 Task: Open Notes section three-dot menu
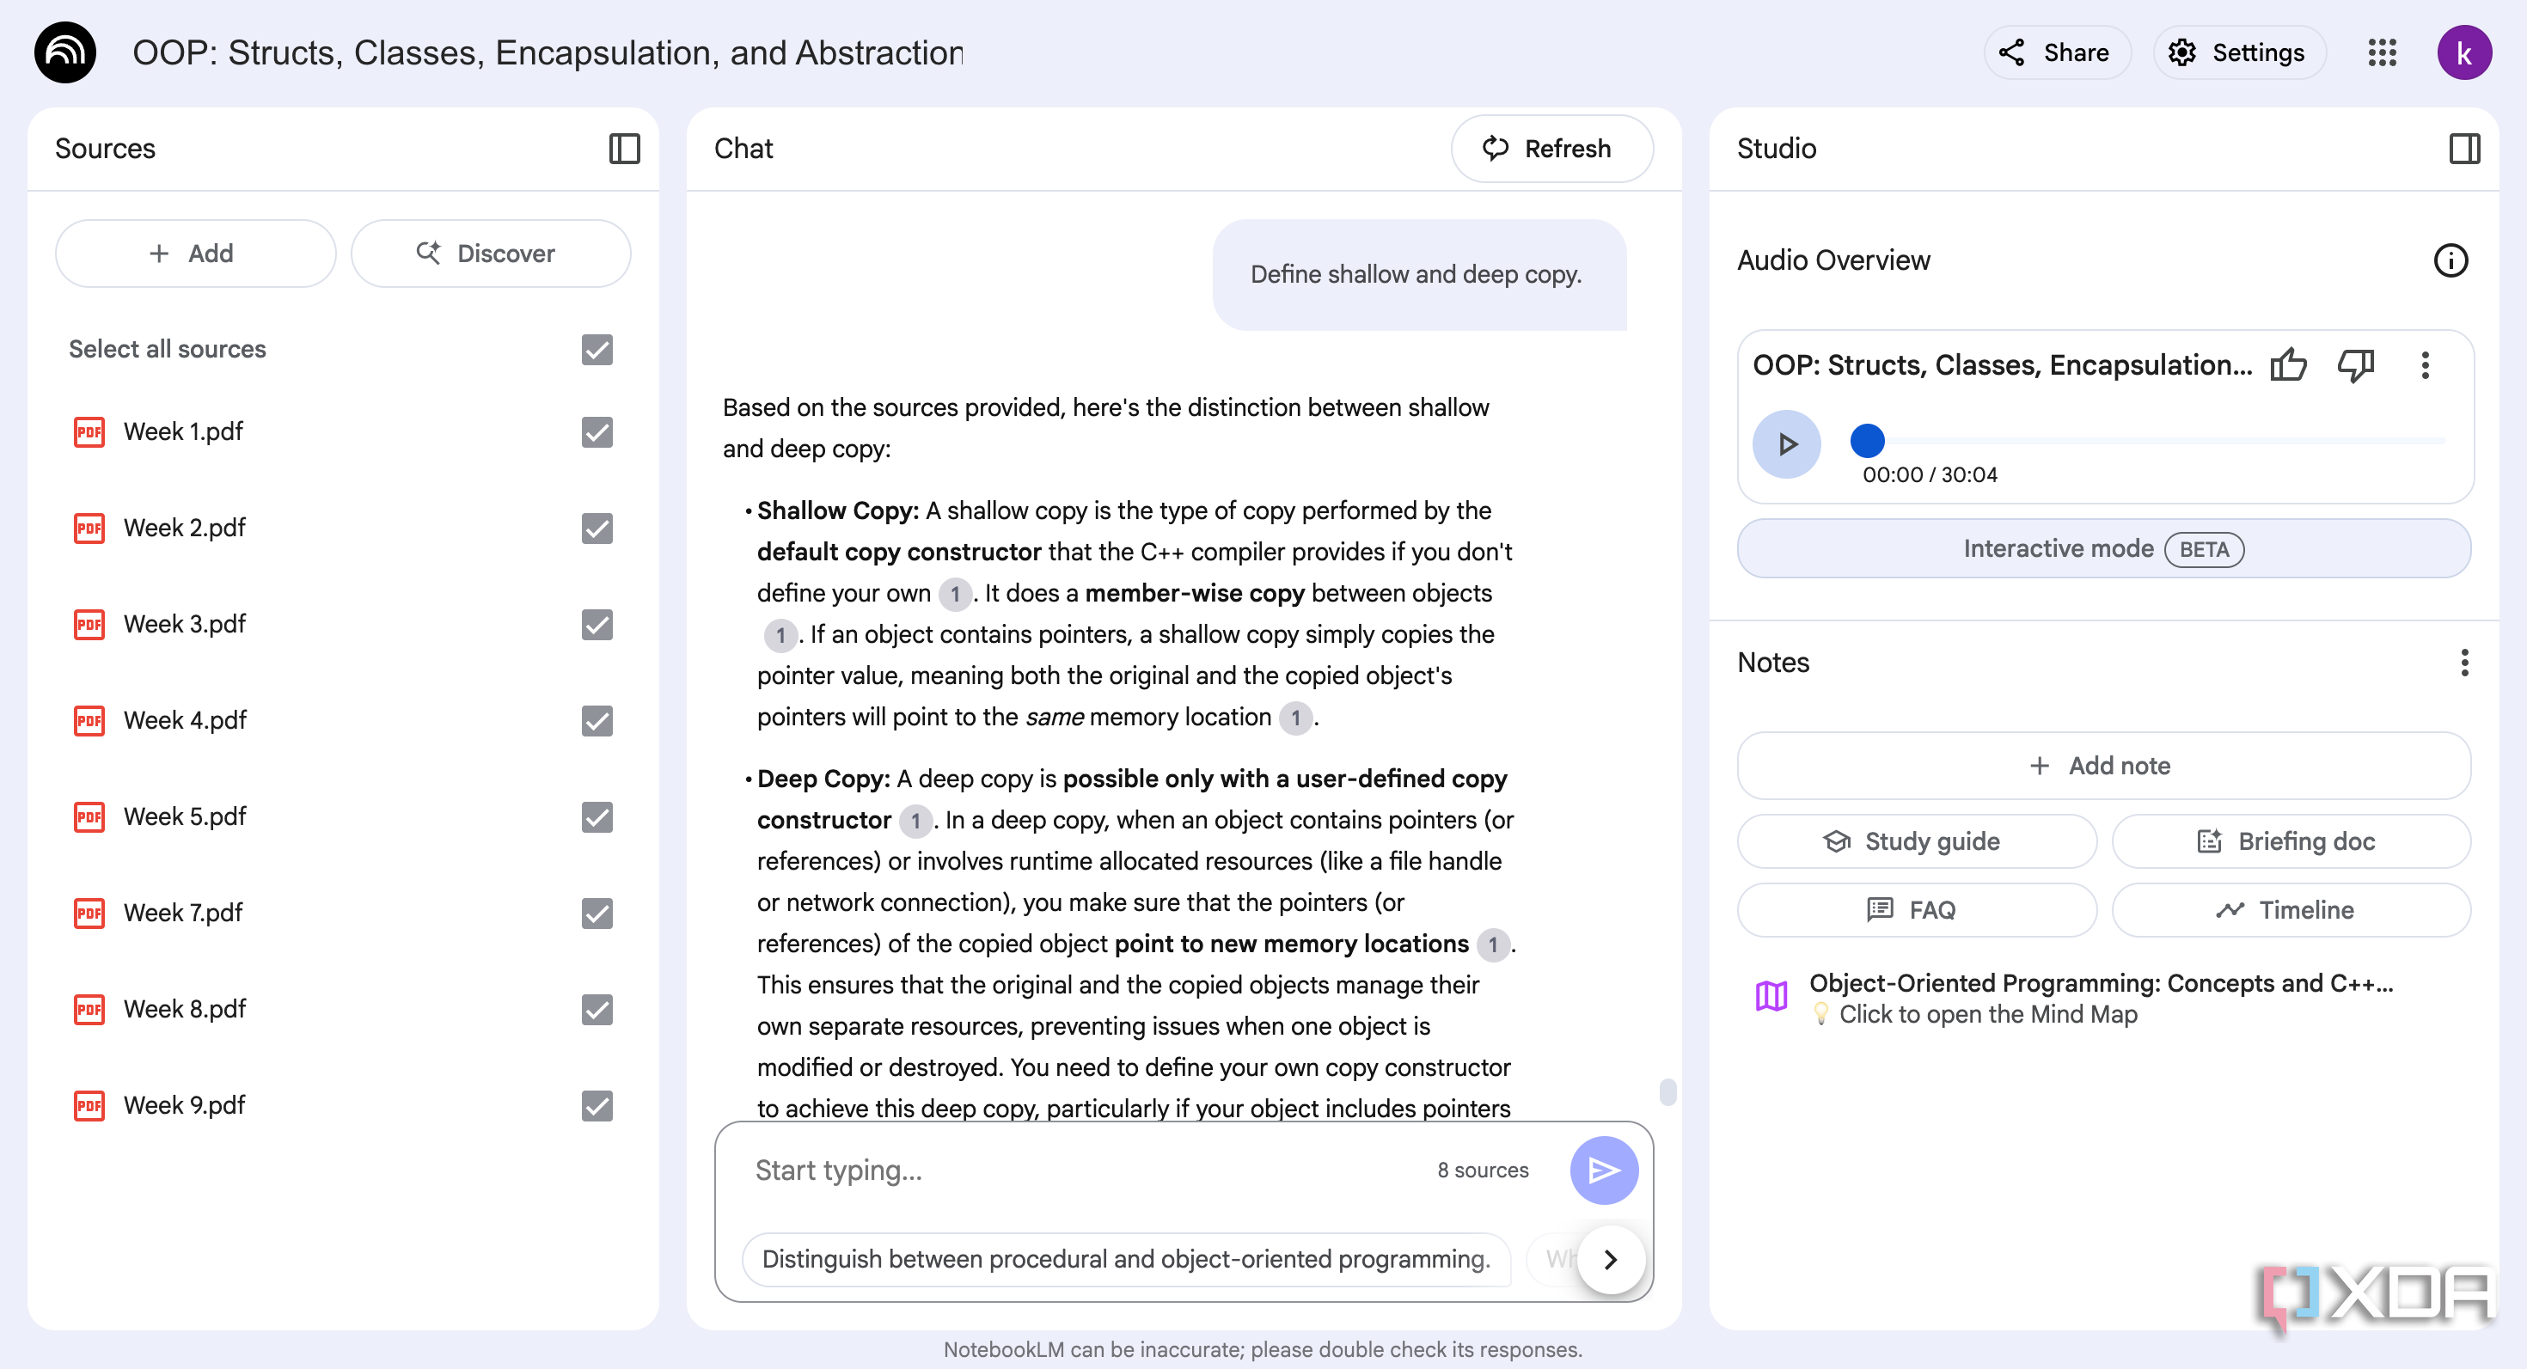[2464, 662]
